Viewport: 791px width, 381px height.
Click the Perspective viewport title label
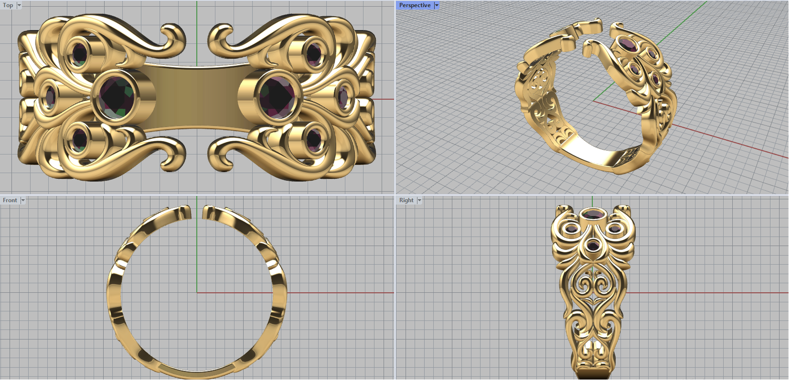415,5
